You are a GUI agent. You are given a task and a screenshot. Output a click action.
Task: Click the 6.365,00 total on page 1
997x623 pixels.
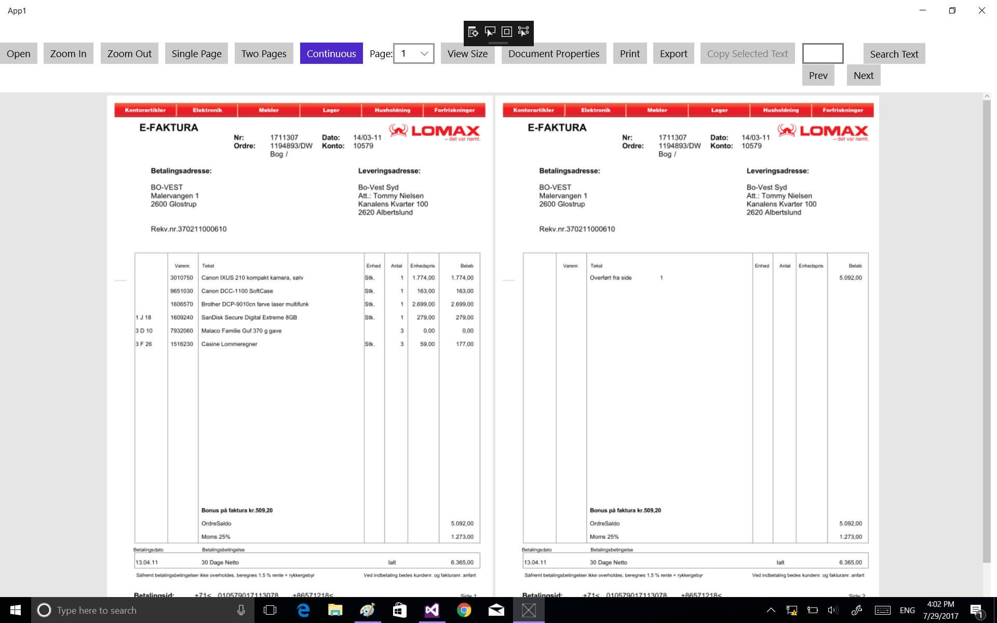[x=462, y=562]
